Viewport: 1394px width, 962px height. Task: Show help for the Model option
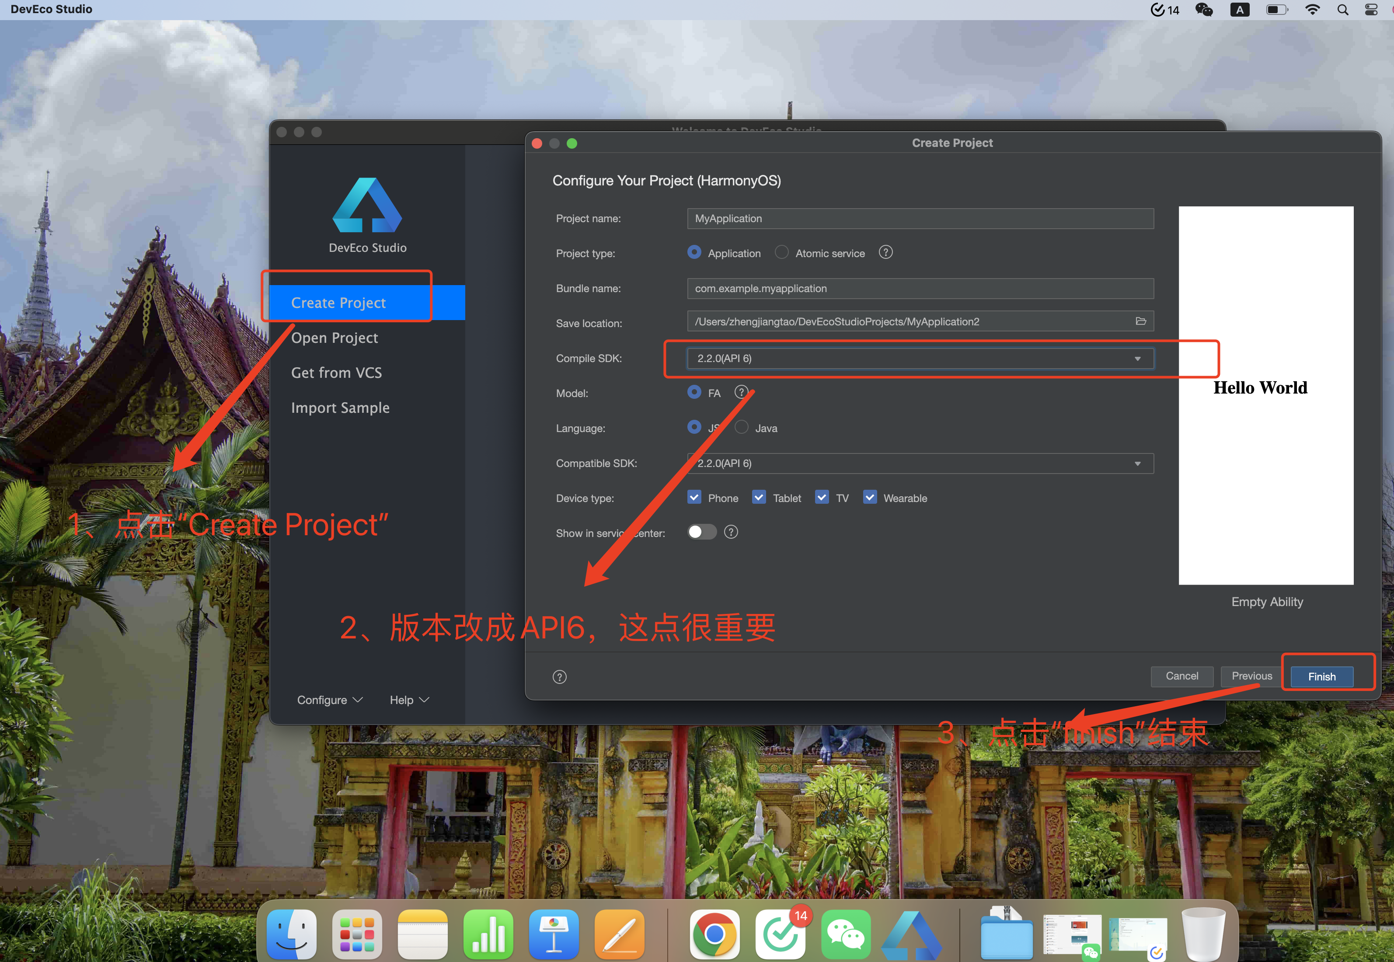(x=741, y=392)
